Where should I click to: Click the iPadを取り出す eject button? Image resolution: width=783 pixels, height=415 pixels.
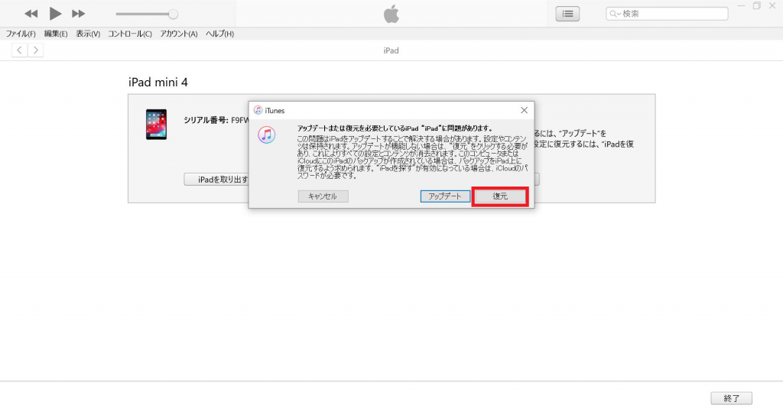[216, 180]
